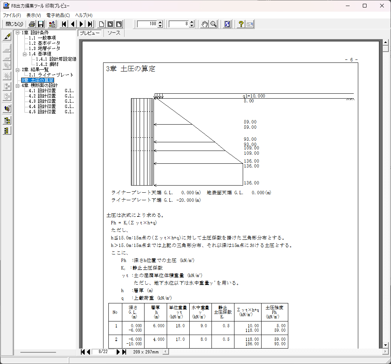This screenshot has height=364, width=391.
Task: Switch to the ソース tab
Action: click(x=114, y=33)
